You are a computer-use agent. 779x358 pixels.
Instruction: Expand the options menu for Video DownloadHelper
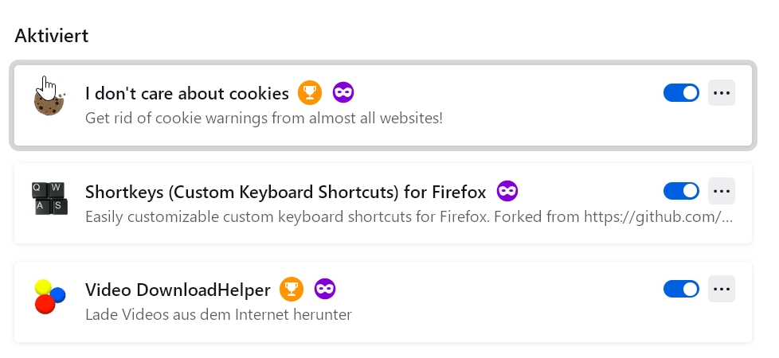click(722, 289)
